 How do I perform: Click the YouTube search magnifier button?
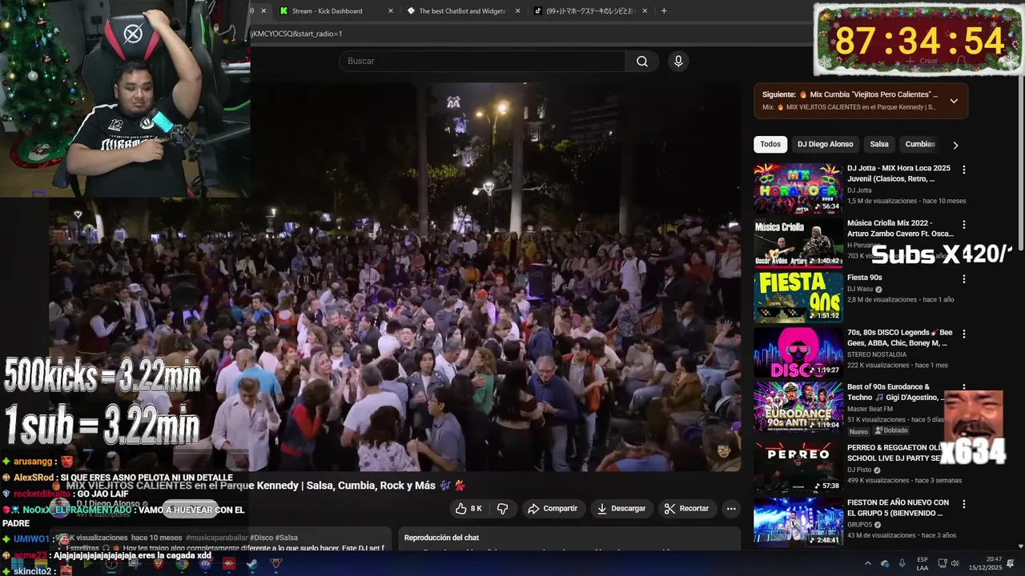click(x=642, y=62)
